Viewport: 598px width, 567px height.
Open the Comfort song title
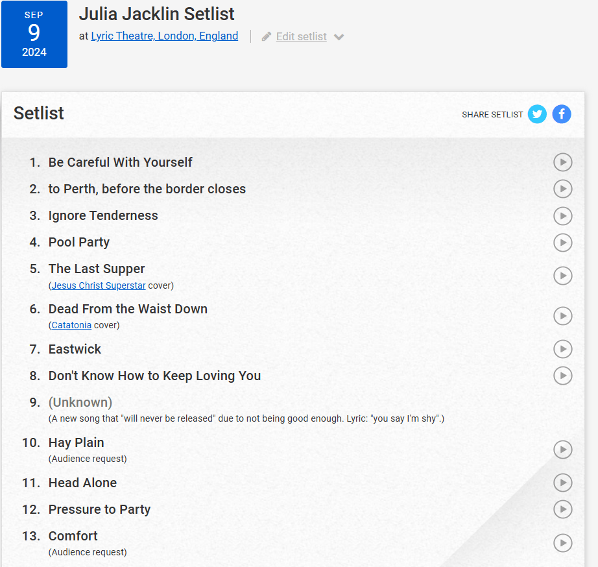(73, 536)
